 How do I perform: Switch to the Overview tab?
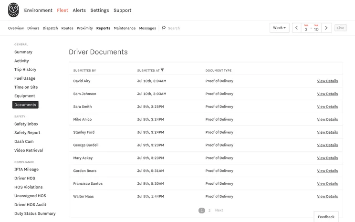coord(16,28)
